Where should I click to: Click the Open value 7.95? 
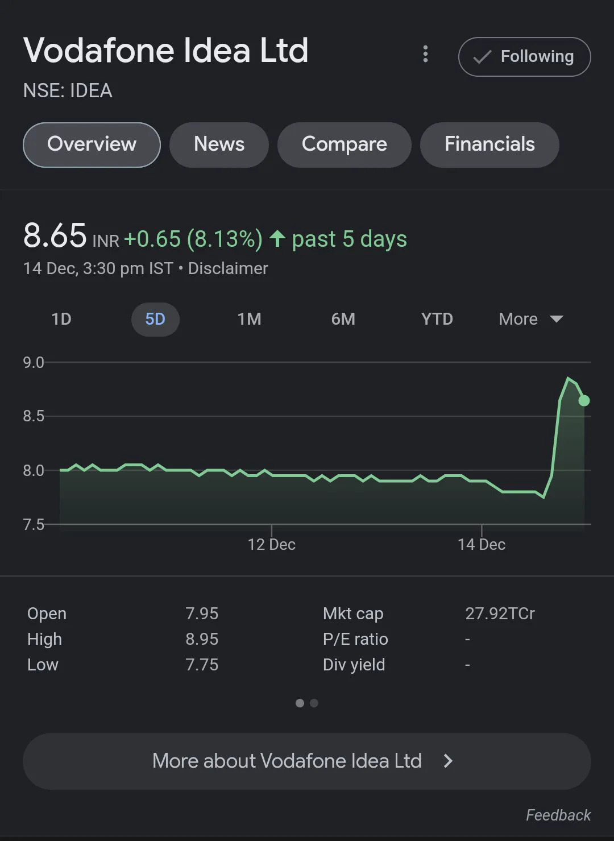202,614
